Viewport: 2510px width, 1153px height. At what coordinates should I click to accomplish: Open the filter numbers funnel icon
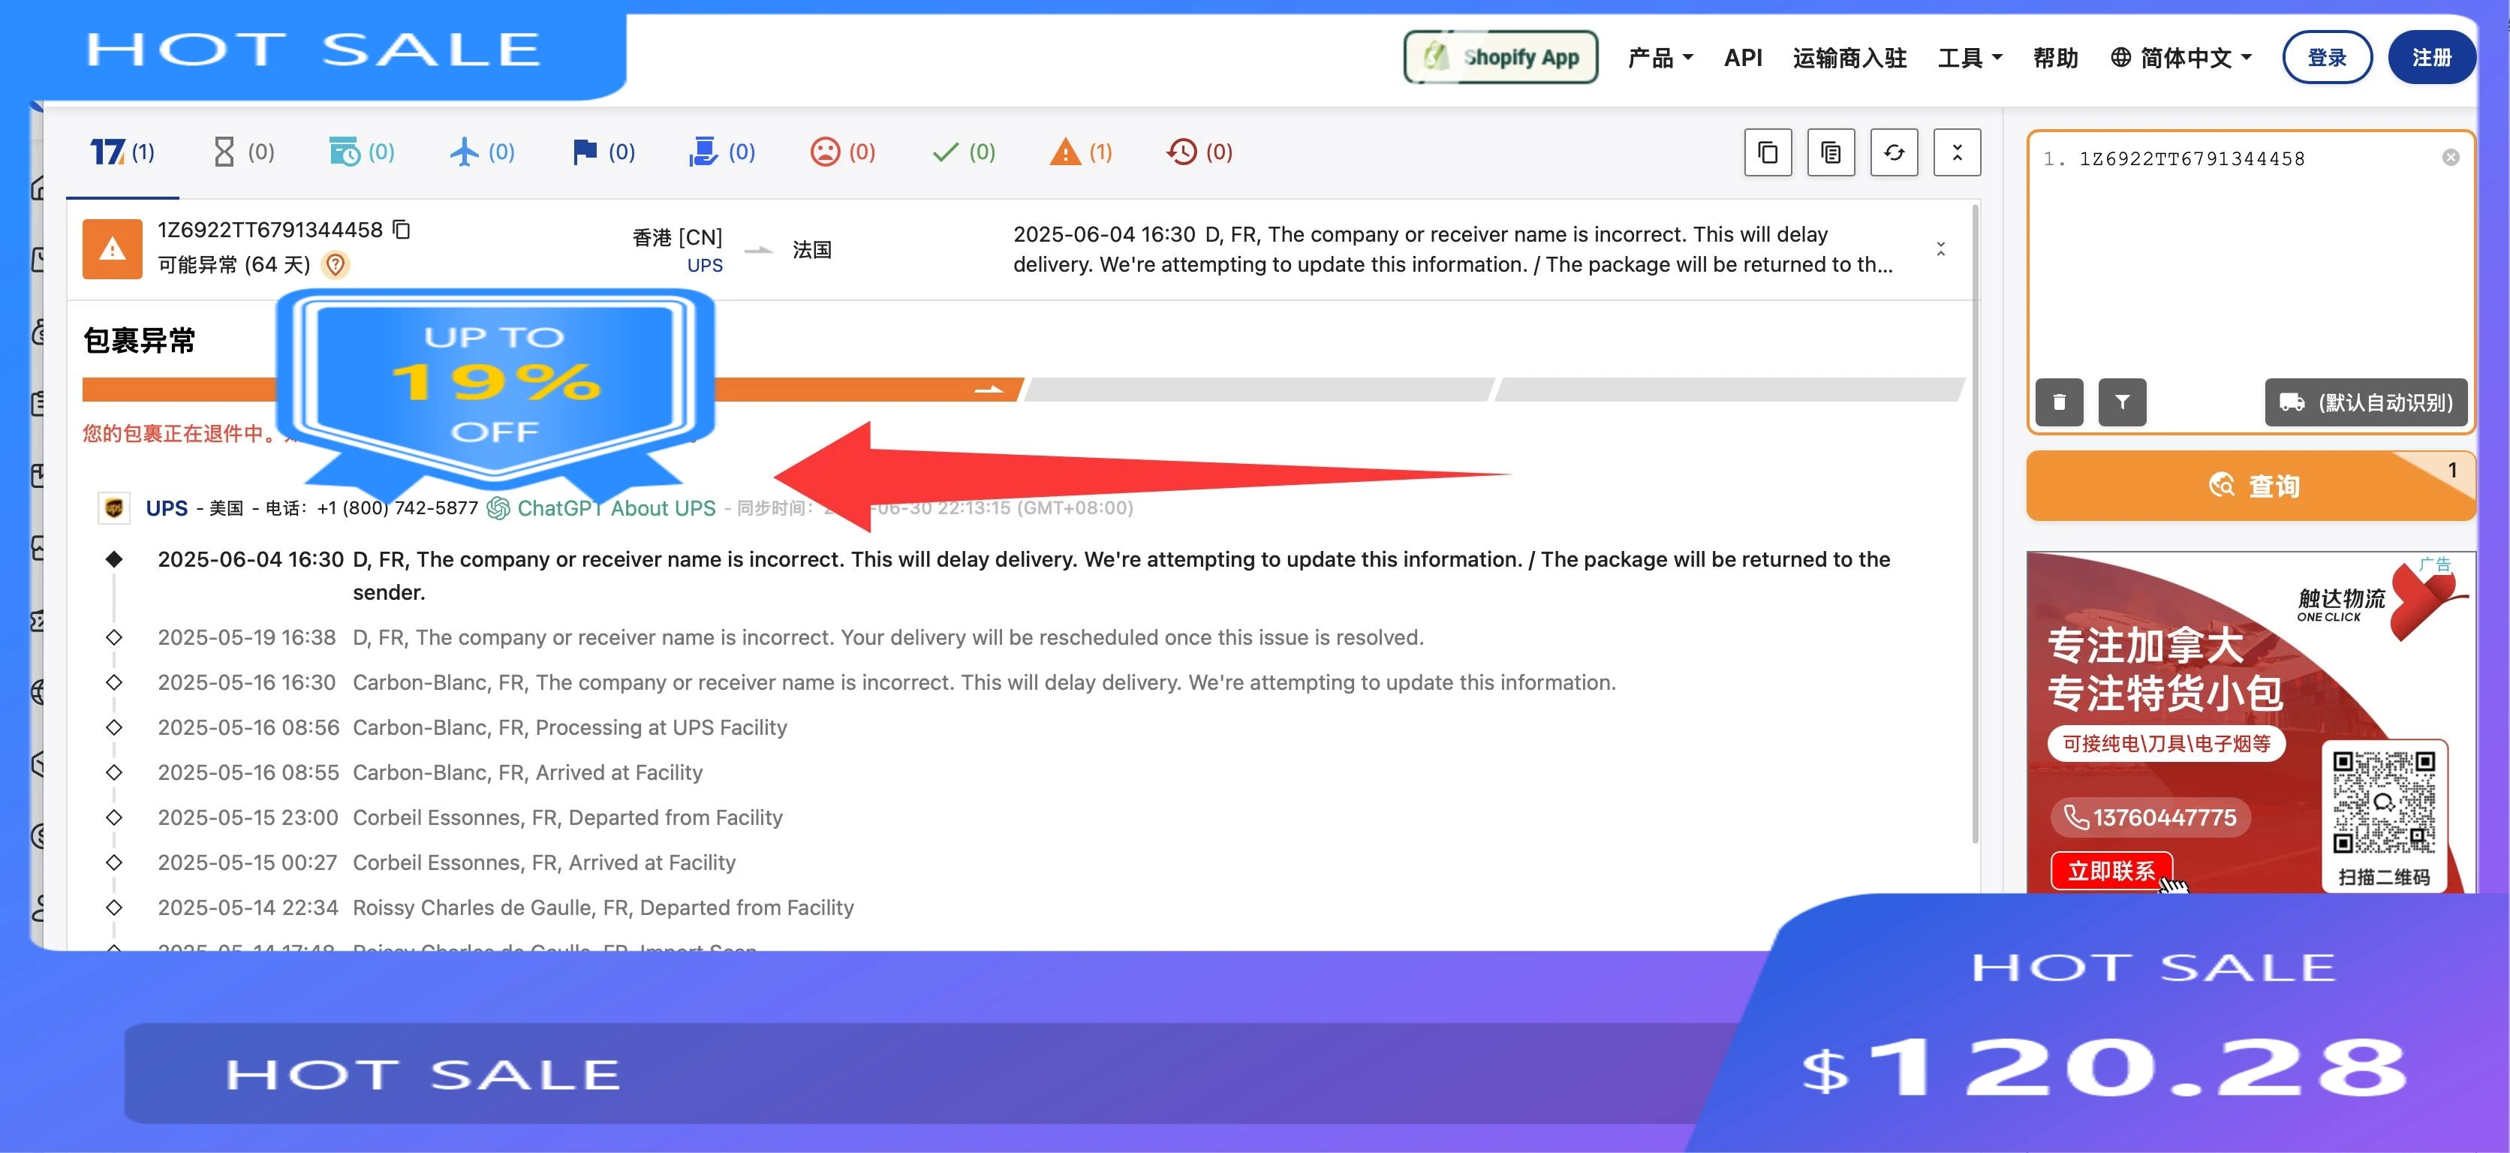tap(2121, 402)
